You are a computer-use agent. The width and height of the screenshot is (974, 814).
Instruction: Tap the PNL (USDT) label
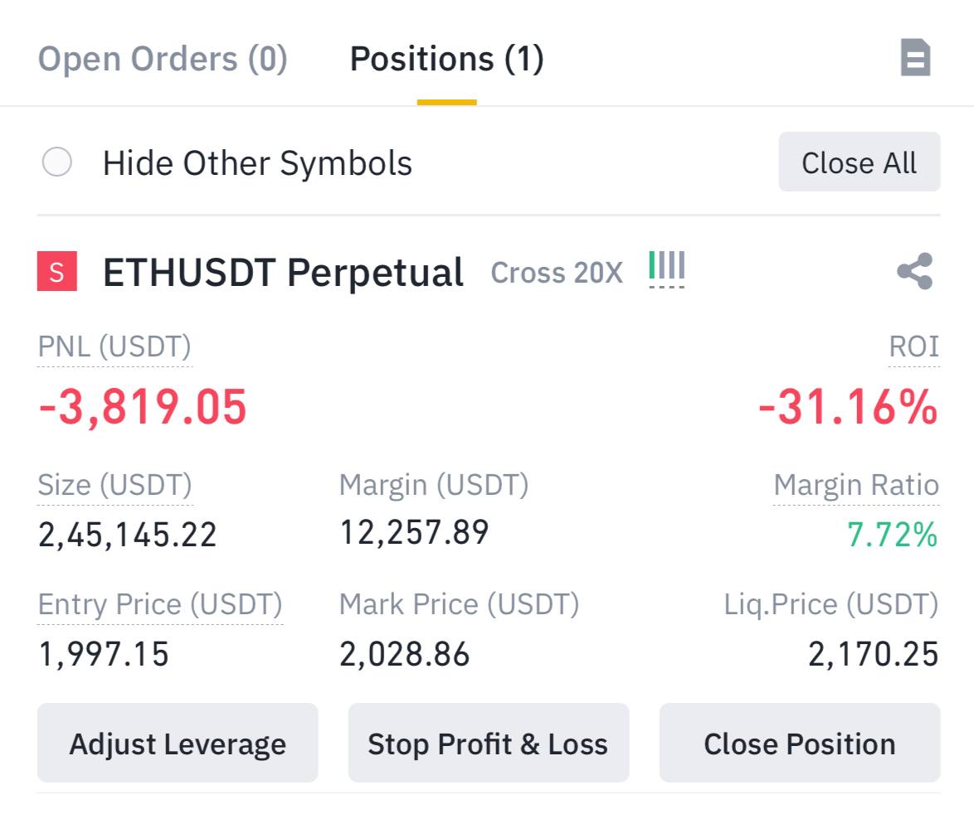point(114,346)
